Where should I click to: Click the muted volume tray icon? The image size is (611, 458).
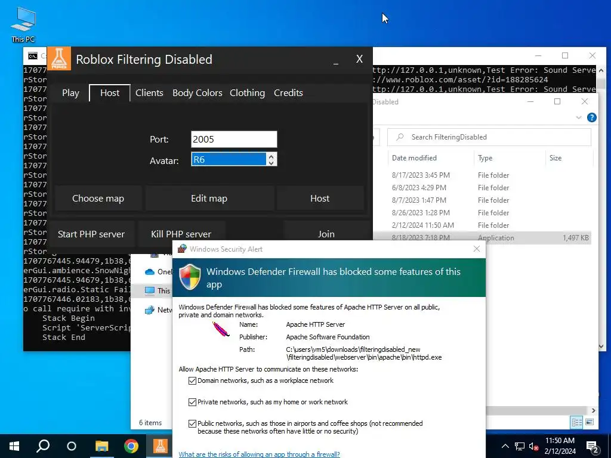534,446
